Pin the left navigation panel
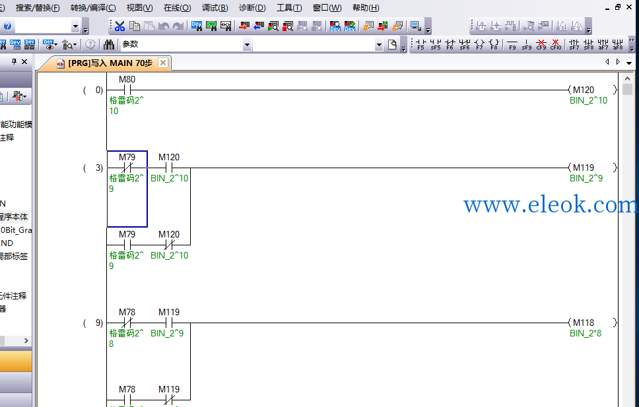Screen dimensions: 639x407 pos(15,61)
